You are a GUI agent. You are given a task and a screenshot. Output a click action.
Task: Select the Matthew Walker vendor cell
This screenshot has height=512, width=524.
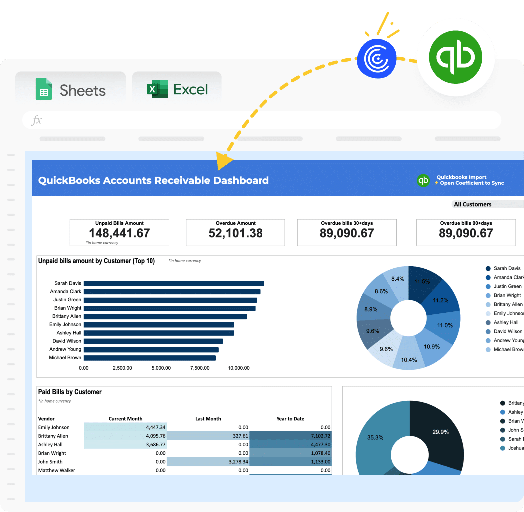pos(57,470)
